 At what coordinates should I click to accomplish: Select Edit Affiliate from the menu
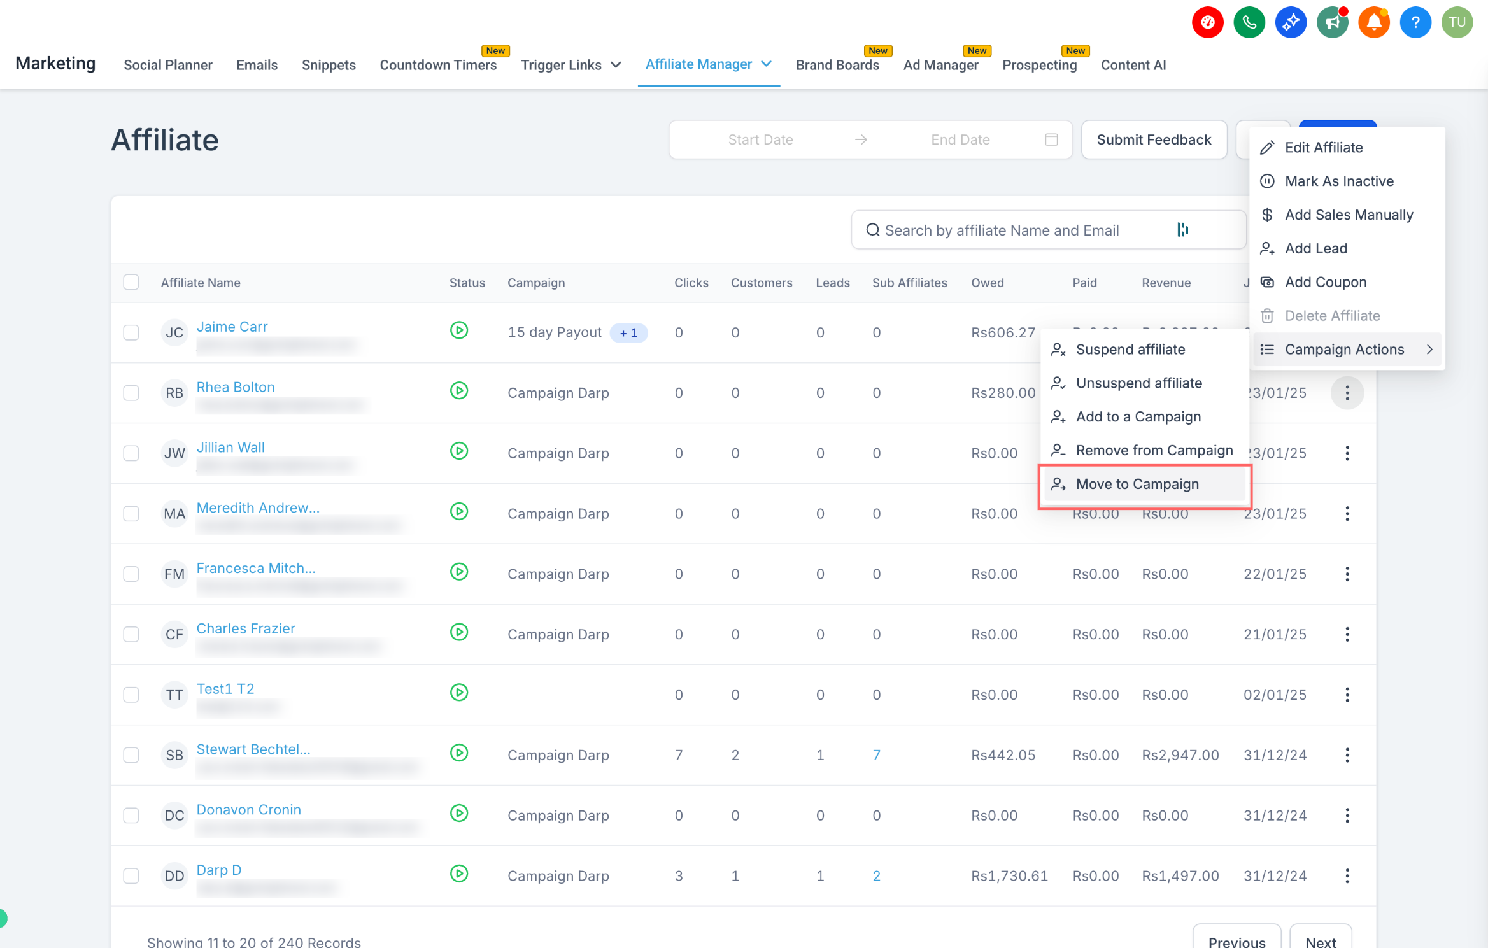point(1323,148)
